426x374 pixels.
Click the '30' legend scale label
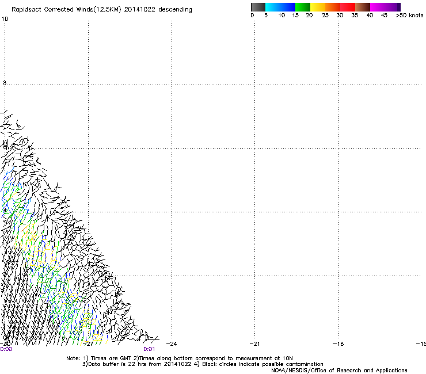pos(340,16)
